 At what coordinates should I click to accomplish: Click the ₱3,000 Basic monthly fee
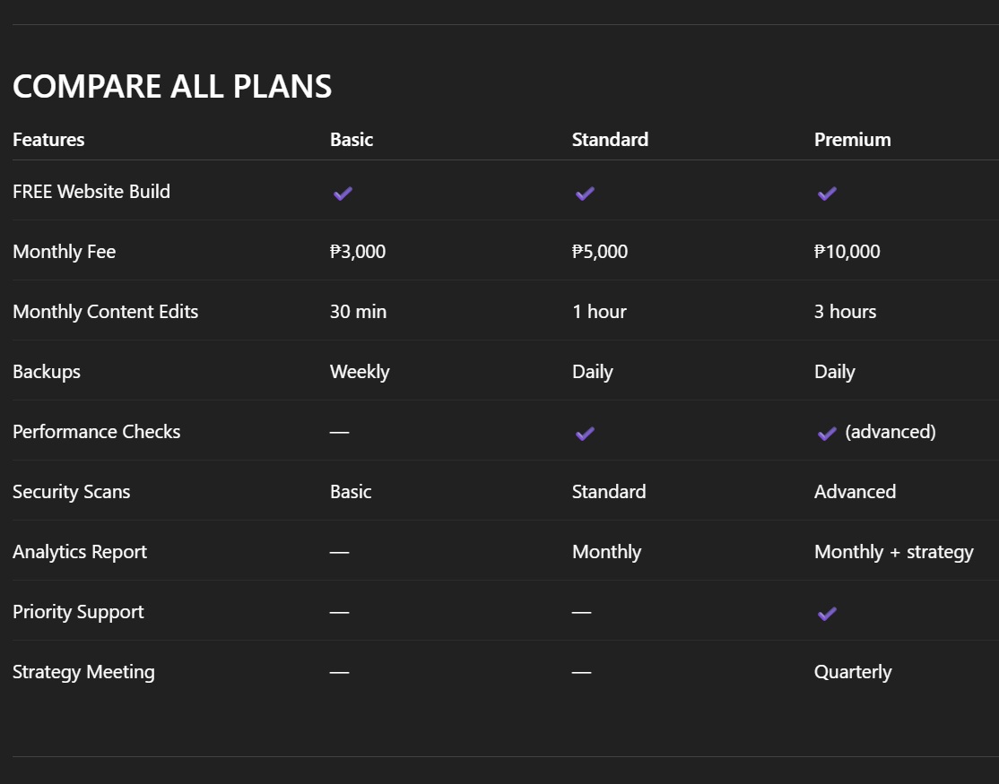point(358,252)
